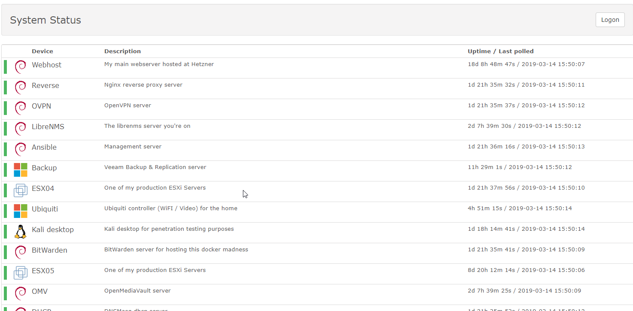This screenshot has height=311, width=633.
Task: Click 'The librenms server you're on'
Action: pos(147,126)
